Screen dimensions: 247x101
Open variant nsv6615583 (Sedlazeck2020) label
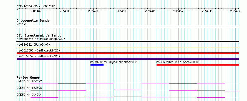(38, 50)
